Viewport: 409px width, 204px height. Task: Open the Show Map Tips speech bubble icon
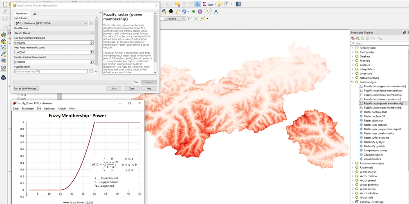(x=220, y=4)
